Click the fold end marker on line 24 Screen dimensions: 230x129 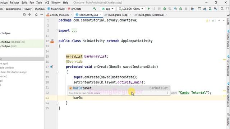coord(57,103)
